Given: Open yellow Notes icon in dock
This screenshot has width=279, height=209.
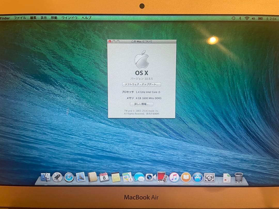Looking at the screenshot, I should 116,177.
